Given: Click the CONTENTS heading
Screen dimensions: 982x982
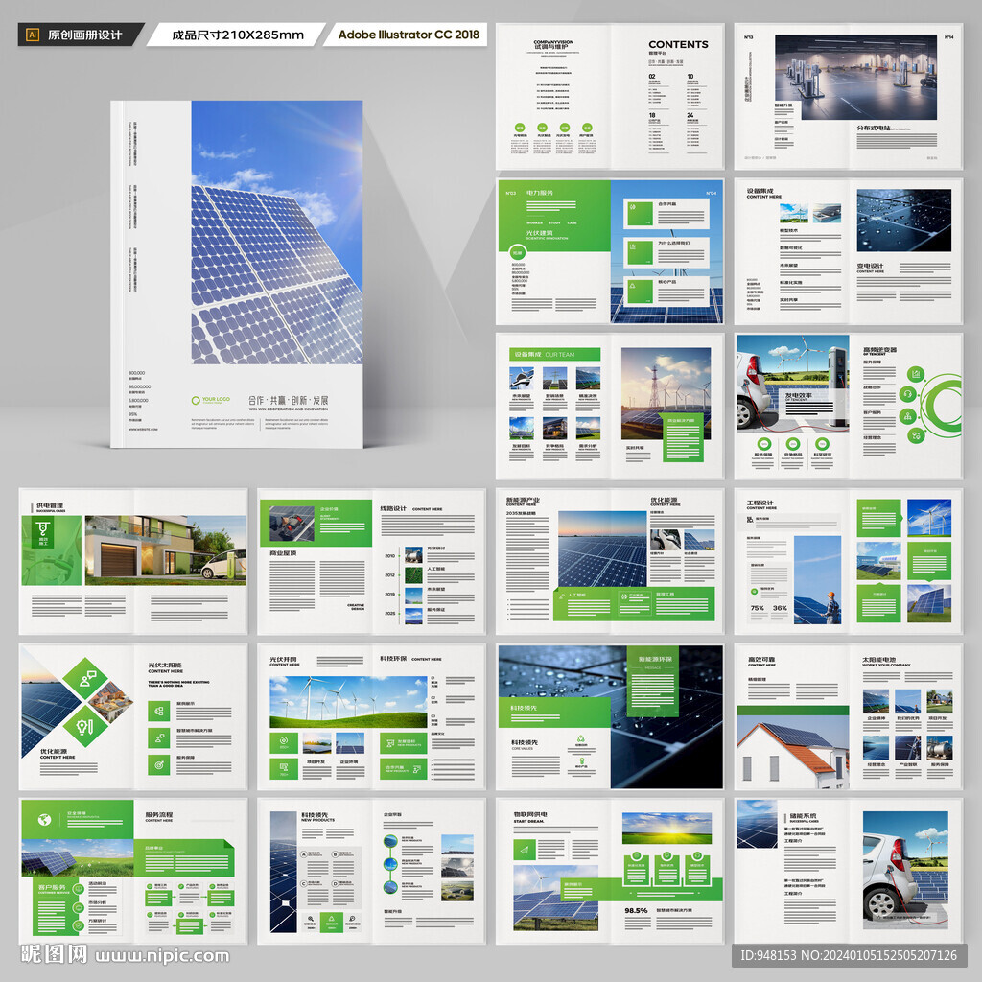Looking at the screenshot, I should pos(678,44).
